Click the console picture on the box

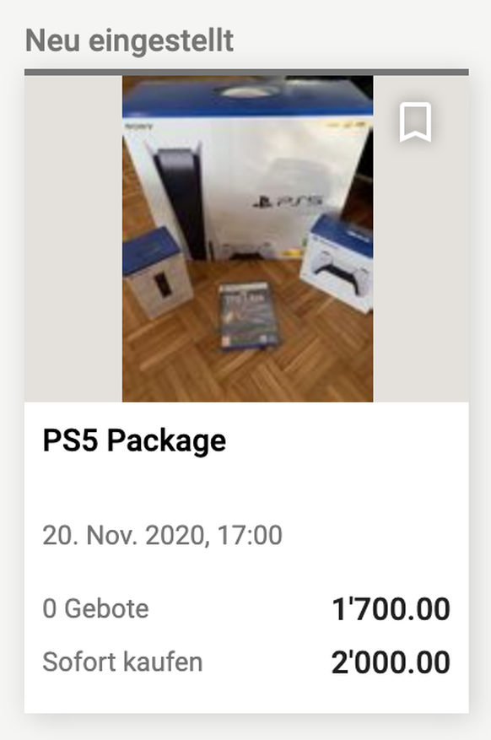tap(181, 203)
